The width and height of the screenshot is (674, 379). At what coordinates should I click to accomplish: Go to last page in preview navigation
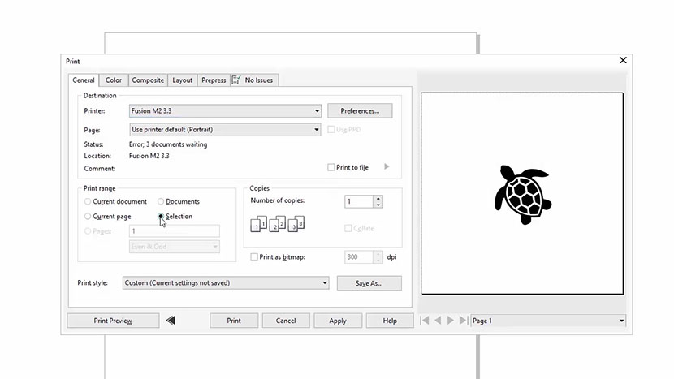(x=463, y=321)
